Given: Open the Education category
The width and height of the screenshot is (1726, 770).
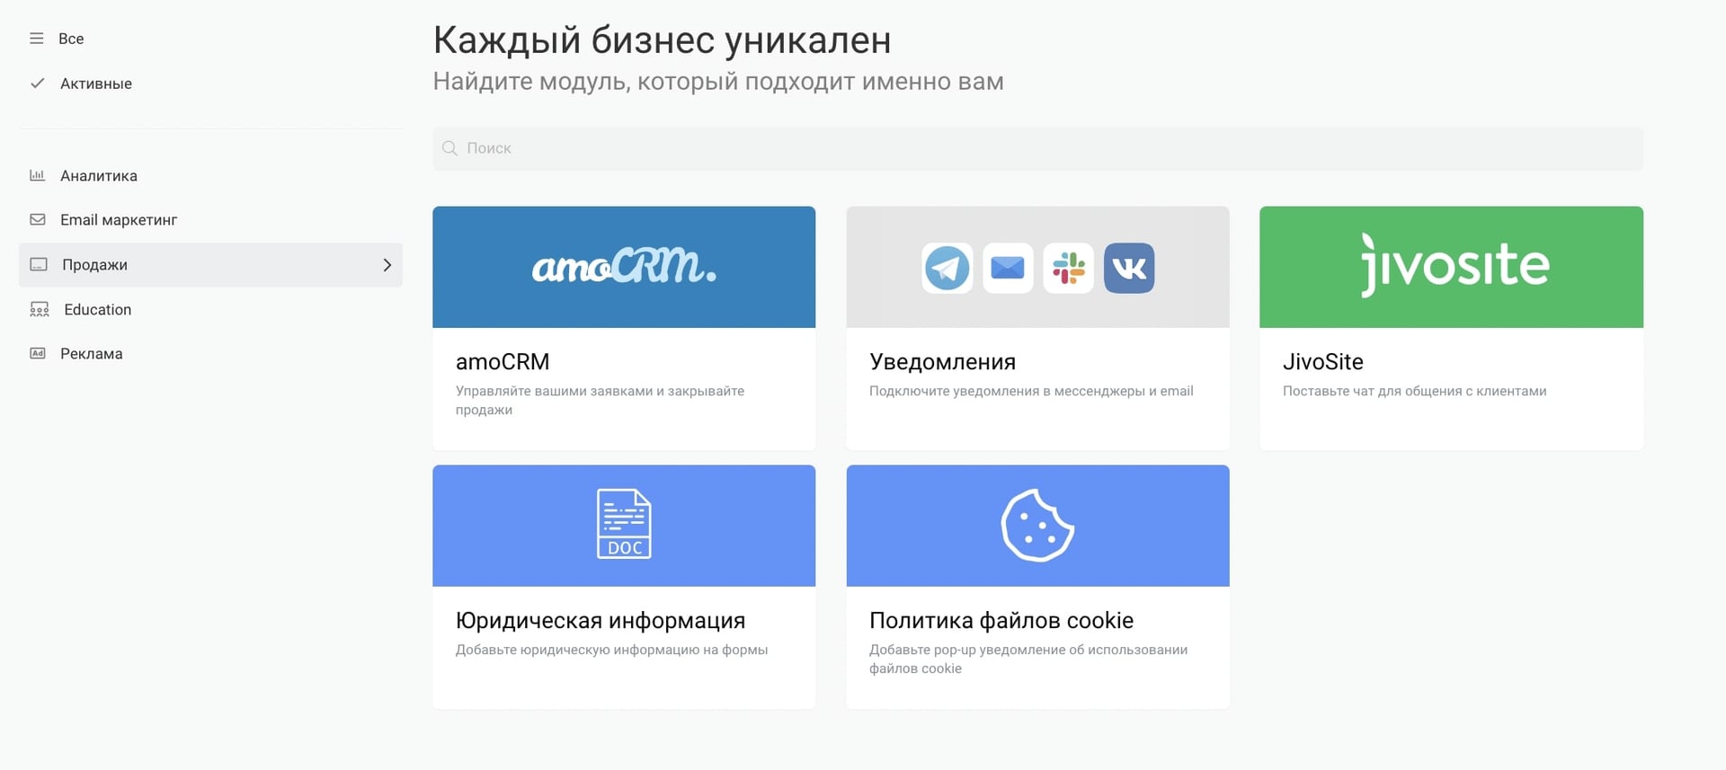Looking at the screenshot, I should pyautogui.click(x=98, y=309).
